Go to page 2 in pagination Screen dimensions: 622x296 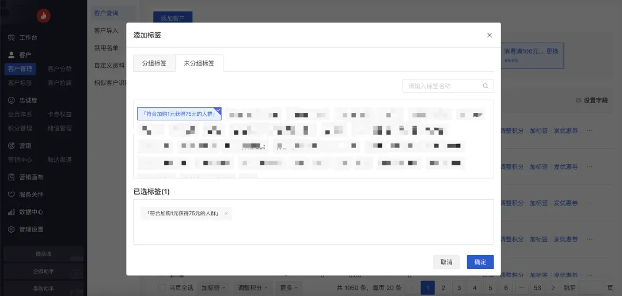pyautogui.click(x=443, y=287)
